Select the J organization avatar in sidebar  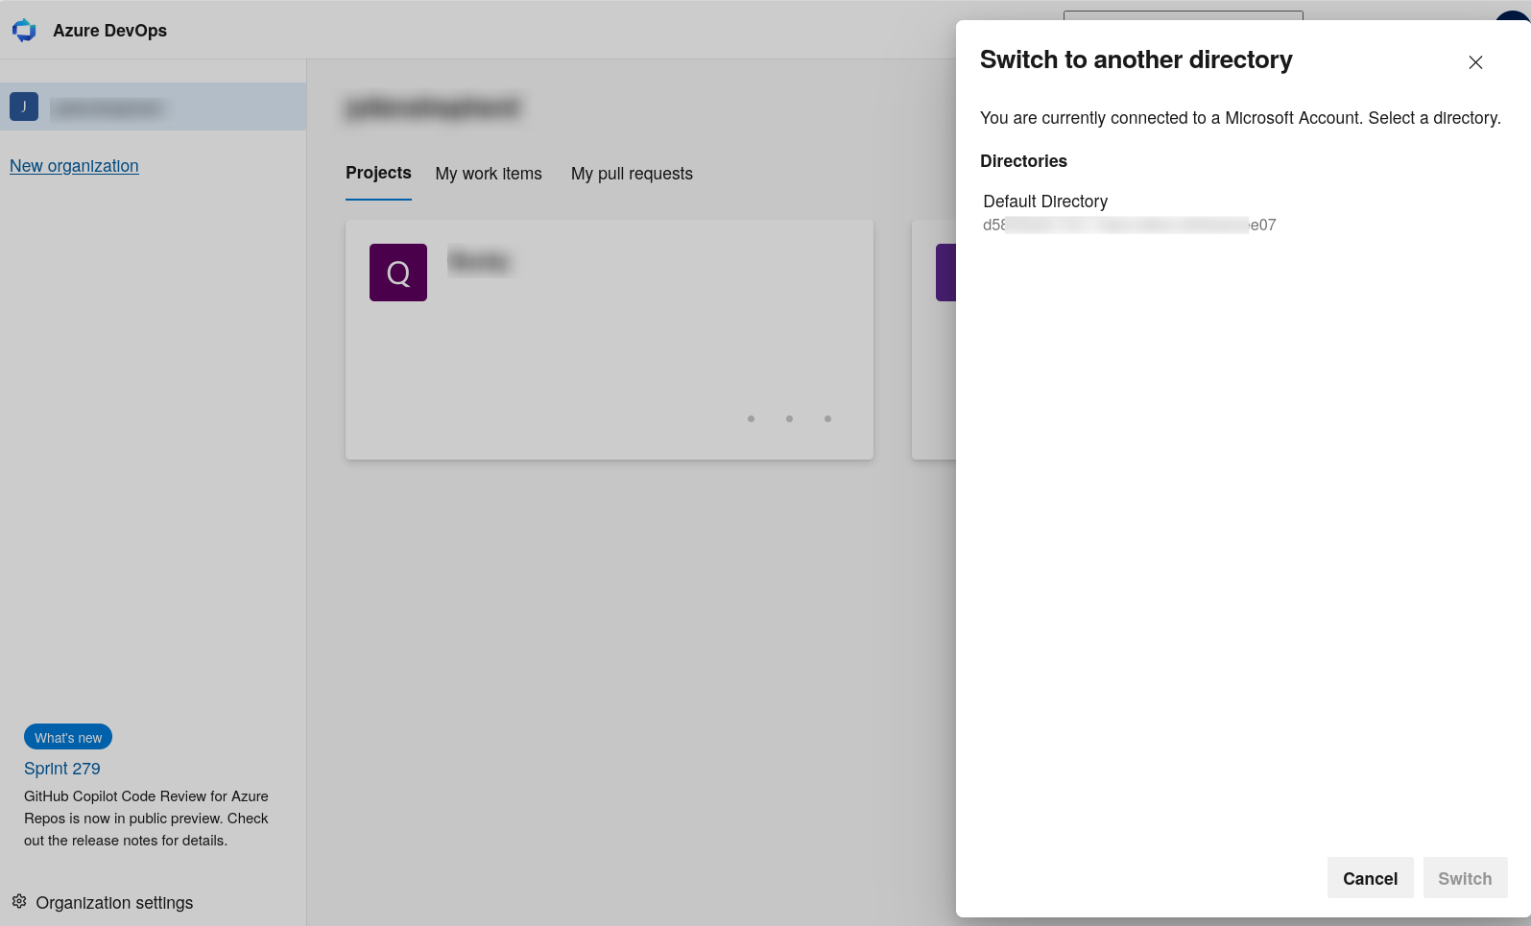[x=24, y=107]
